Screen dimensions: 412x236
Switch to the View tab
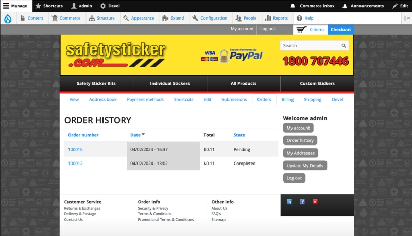point(74,99)
